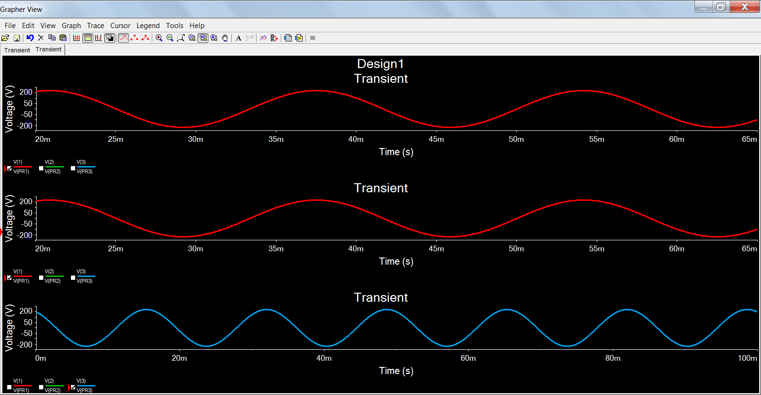761x395 pixels.
Task: Click blue V(3) line swatch in top legend
Action: (x=86, y=167)
